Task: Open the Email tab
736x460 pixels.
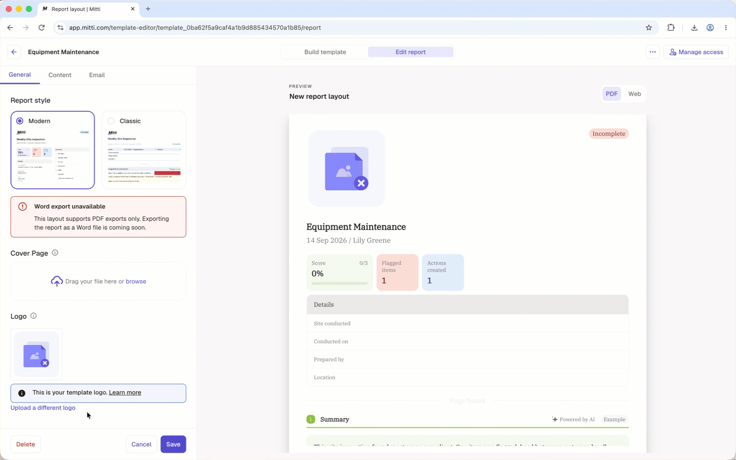Action: tap(97, 75)
